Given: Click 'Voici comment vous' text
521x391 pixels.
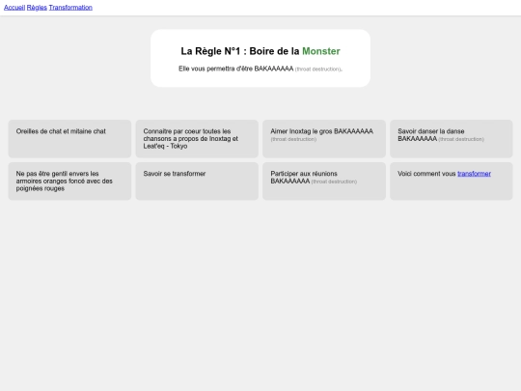Looking at the screenshot, I should 426,174.
